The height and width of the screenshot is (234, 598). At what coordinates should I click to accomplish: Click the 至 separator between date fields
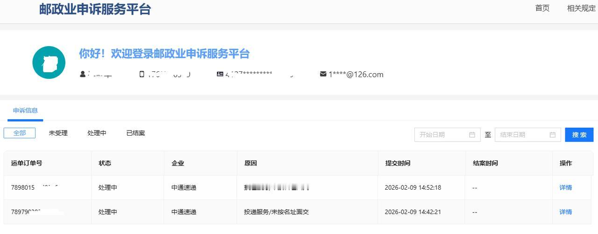pyautogui.click(x=488, y=135)
